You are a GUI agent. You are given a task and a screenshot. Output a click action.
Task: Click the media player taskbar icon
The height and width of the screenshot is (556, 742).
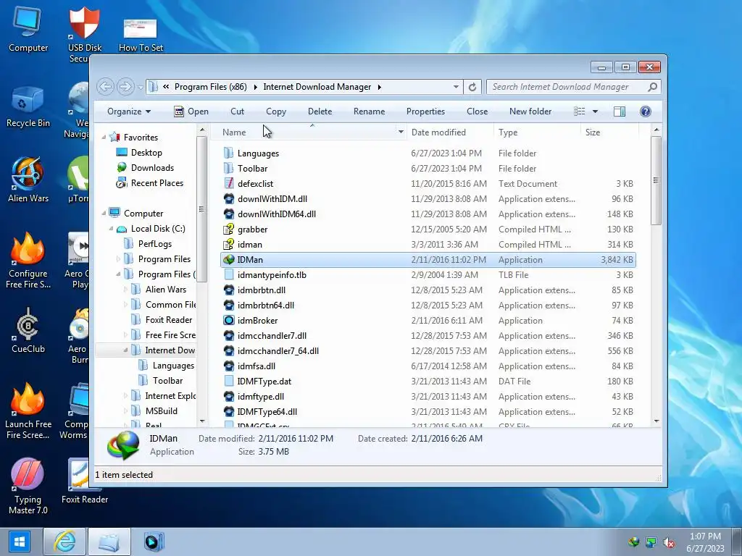(154, 542)
